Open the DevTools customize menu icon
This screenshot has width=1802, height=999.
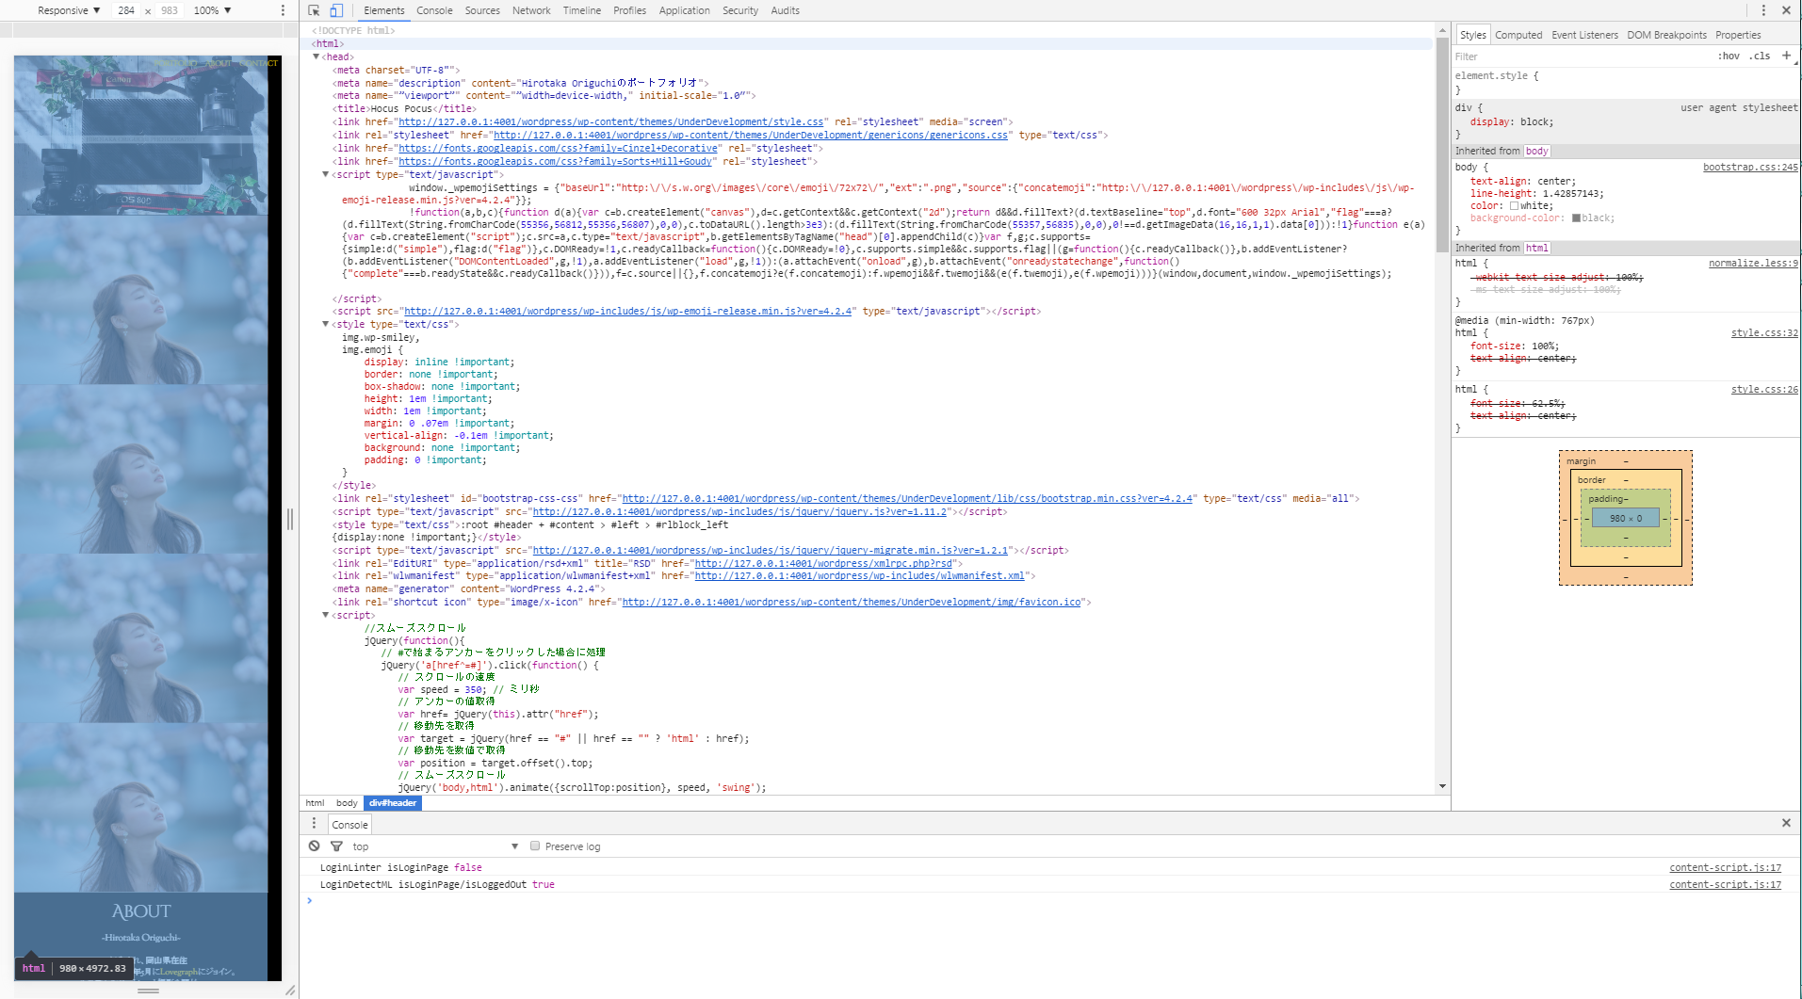pos(1763,10)
